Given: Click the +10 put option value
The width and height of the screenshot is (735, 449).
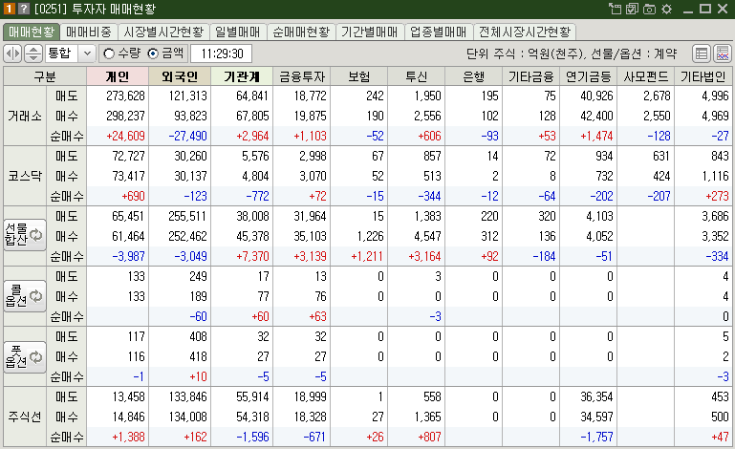Looking at the screenshot, I should click(198, 377).
